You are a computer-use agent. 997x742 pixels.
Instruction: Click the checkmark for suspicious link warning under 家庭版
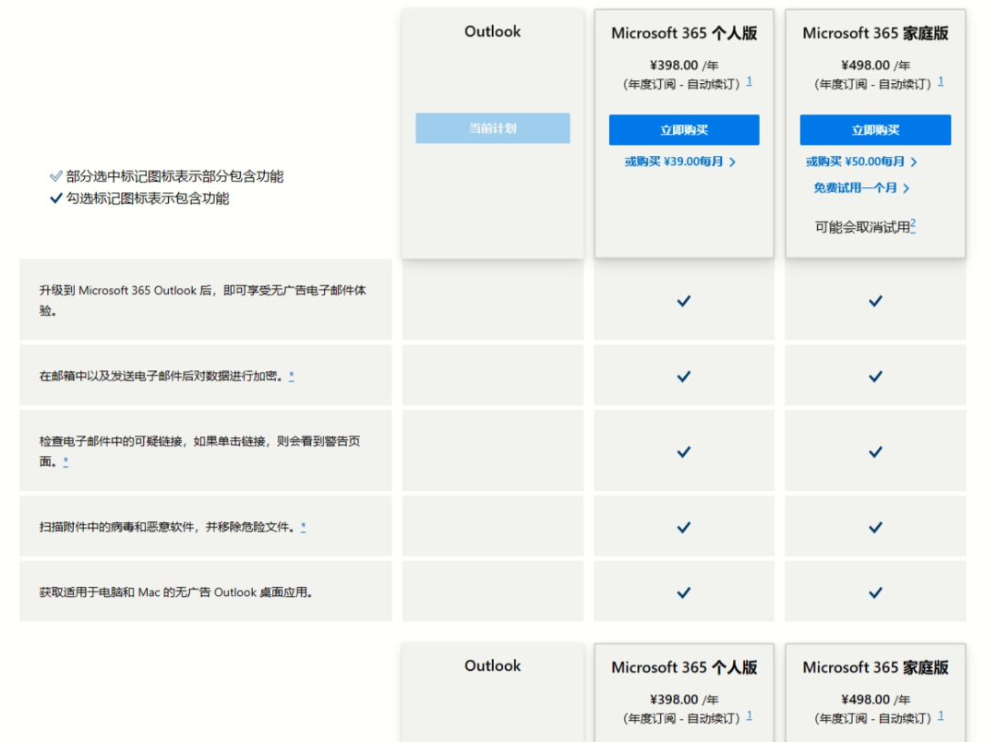coord(874,451)
